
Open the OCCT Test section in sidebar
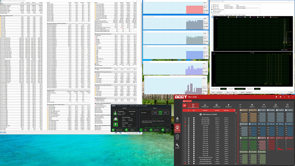point(177,119)
